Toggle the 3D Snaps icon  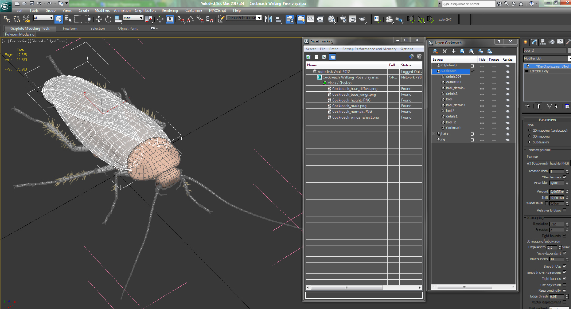click(181, 19)
